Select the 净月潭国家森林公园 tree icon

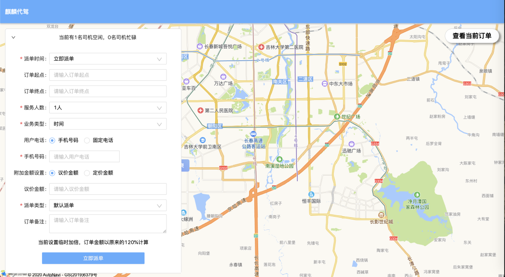pos(417,195)
